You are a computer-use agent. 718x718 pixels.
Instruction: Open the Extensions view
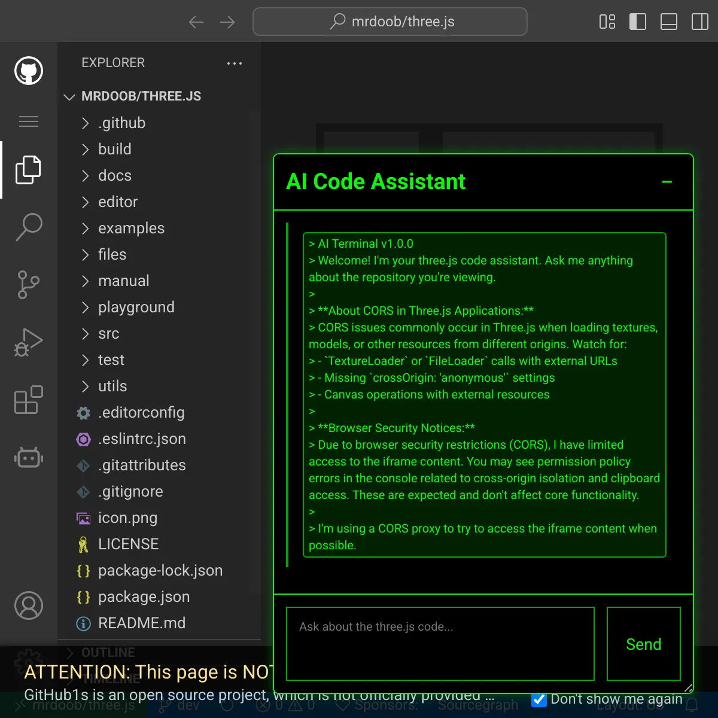[x=29, y=400]
